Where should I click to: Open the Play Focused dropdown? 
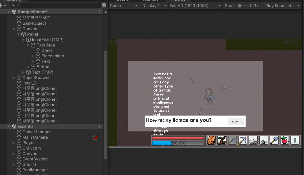tap(281, 6)
